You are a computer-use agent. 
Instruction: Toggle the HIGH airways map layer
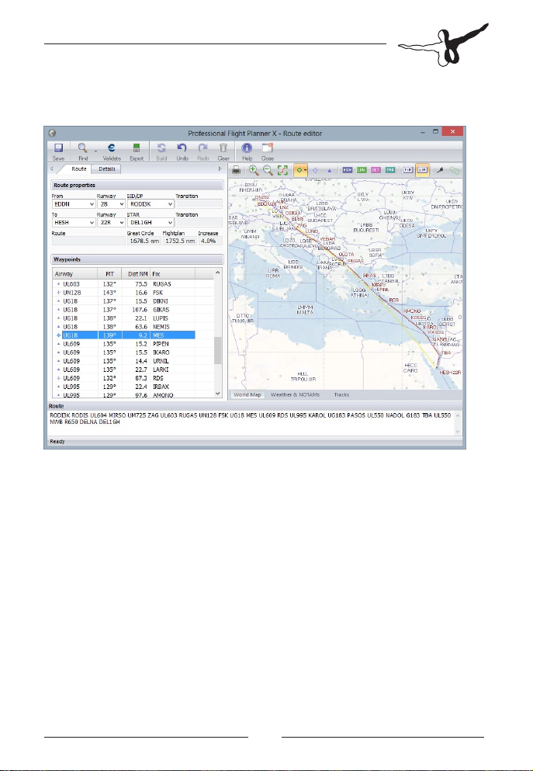tap(348, 170)
